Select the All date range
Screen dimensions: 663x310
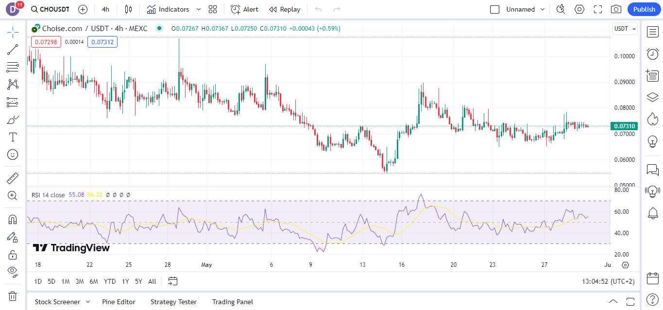pos(152,281)
